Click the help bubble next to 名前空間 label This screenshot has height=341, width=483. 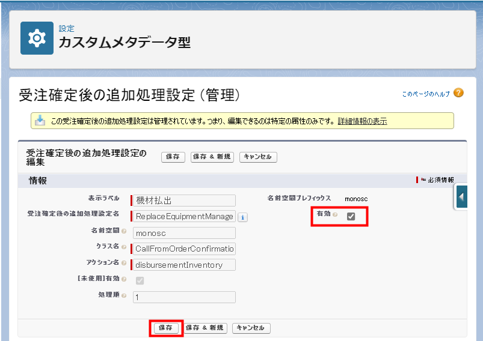(x=123, y=231)
